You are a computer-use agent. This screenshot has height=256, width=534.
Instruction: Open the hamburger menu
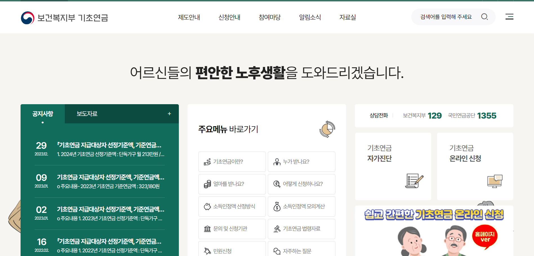[509, 17]
